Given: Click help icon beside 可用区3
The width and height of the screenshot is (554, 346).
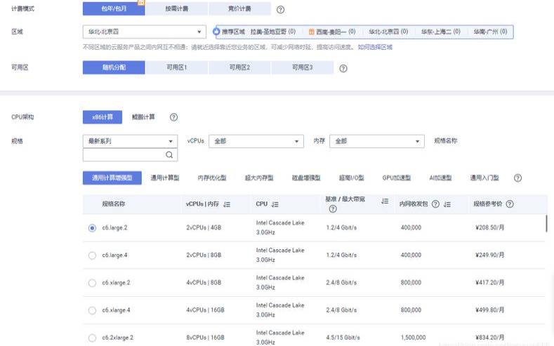Looking at the screenshot, I should click(x=343, y=69).
